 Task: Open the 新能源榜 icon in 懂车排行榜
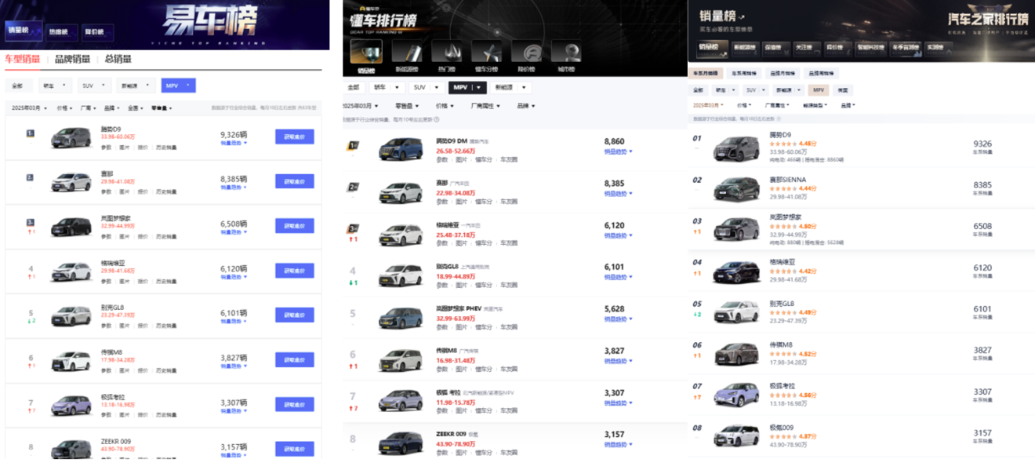(x=408, y=51)
